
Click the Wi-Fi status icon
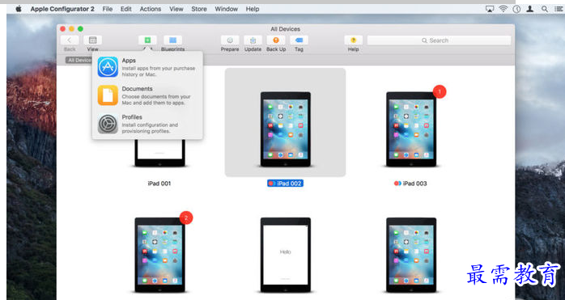click(x=503, y=9)
